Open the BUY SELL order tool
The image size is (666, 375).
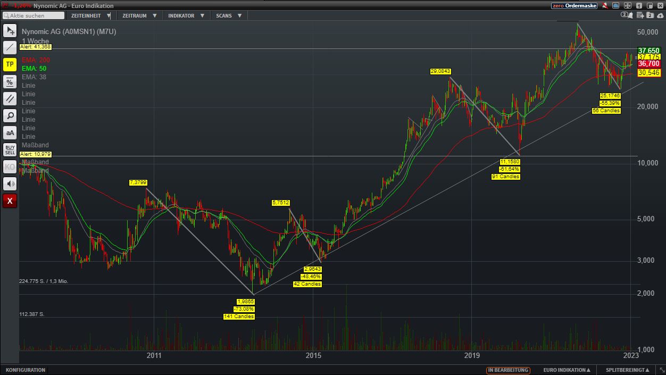10,149
